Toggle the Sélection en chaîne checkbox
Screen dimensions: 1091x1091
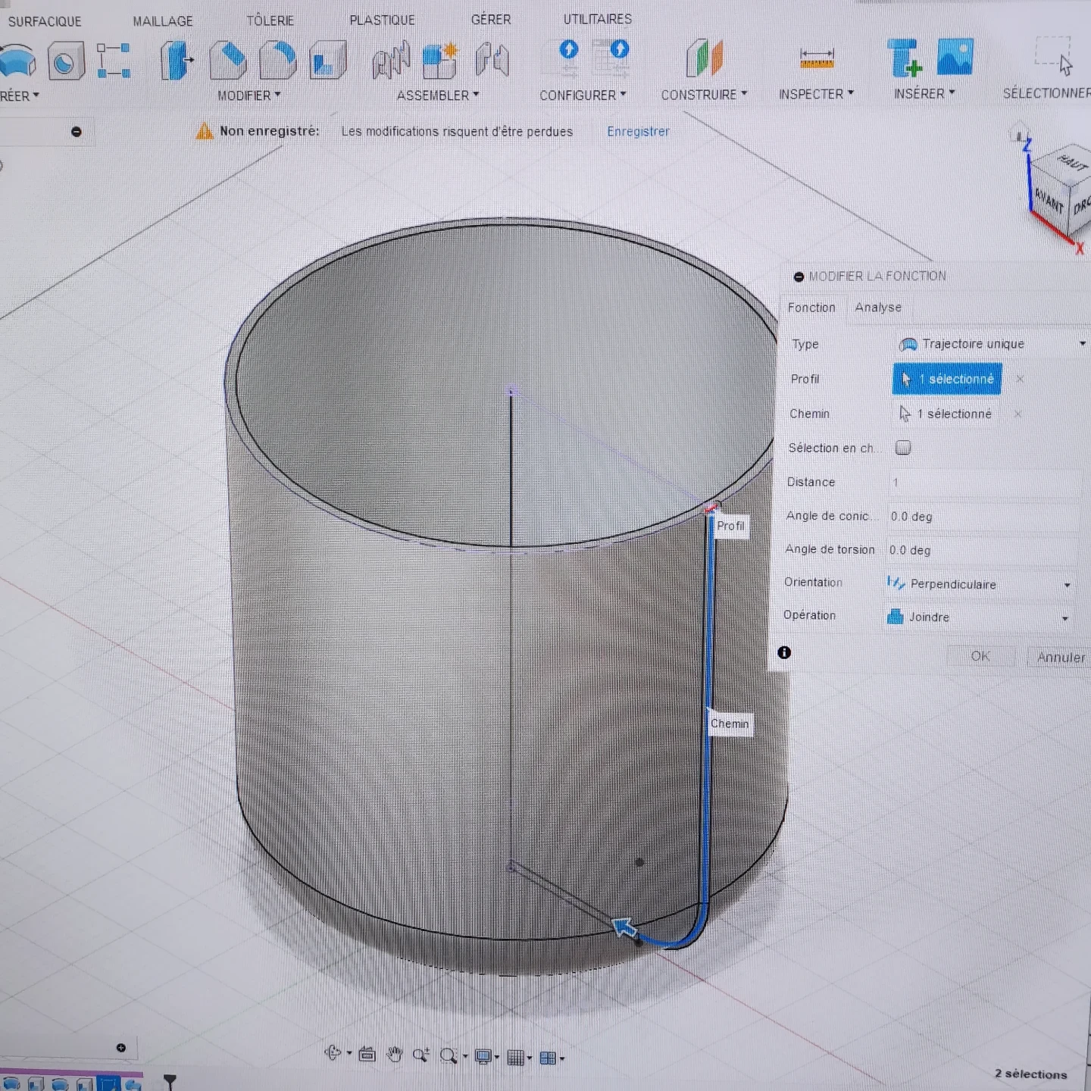tap(902, 448)
